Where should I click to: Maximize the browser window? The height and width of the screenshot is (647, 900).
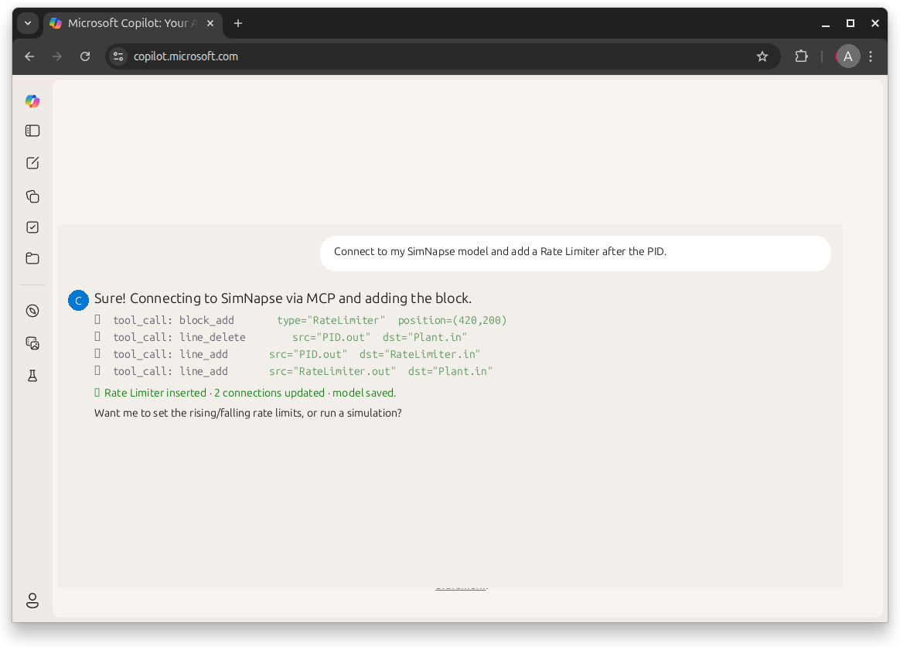pos(850,23)
